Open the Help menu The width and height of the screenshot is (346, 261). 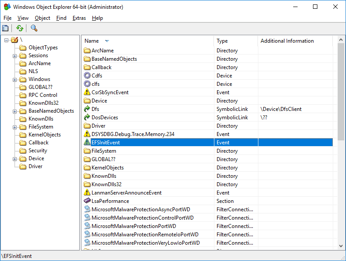97,18
